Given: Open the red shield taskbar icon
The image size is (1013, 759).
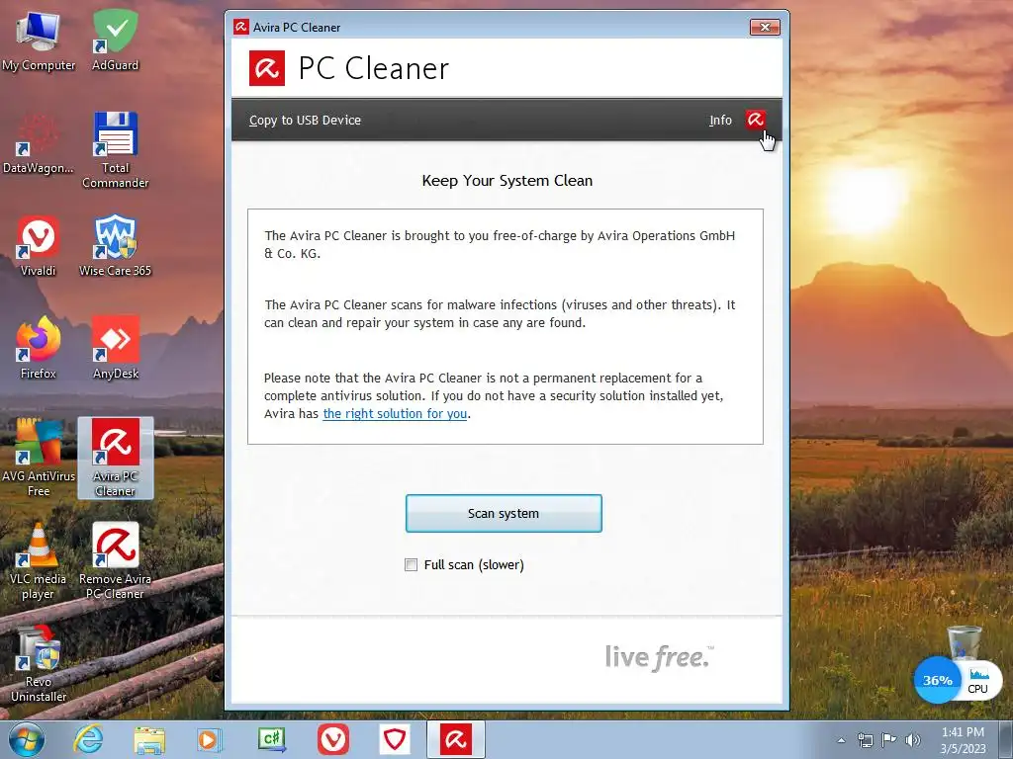Looking at the screenshot, I should 395,739.
